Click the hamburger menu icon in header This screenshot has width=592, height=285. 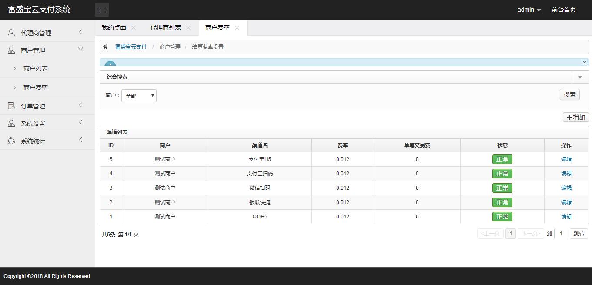click(102, 10)
